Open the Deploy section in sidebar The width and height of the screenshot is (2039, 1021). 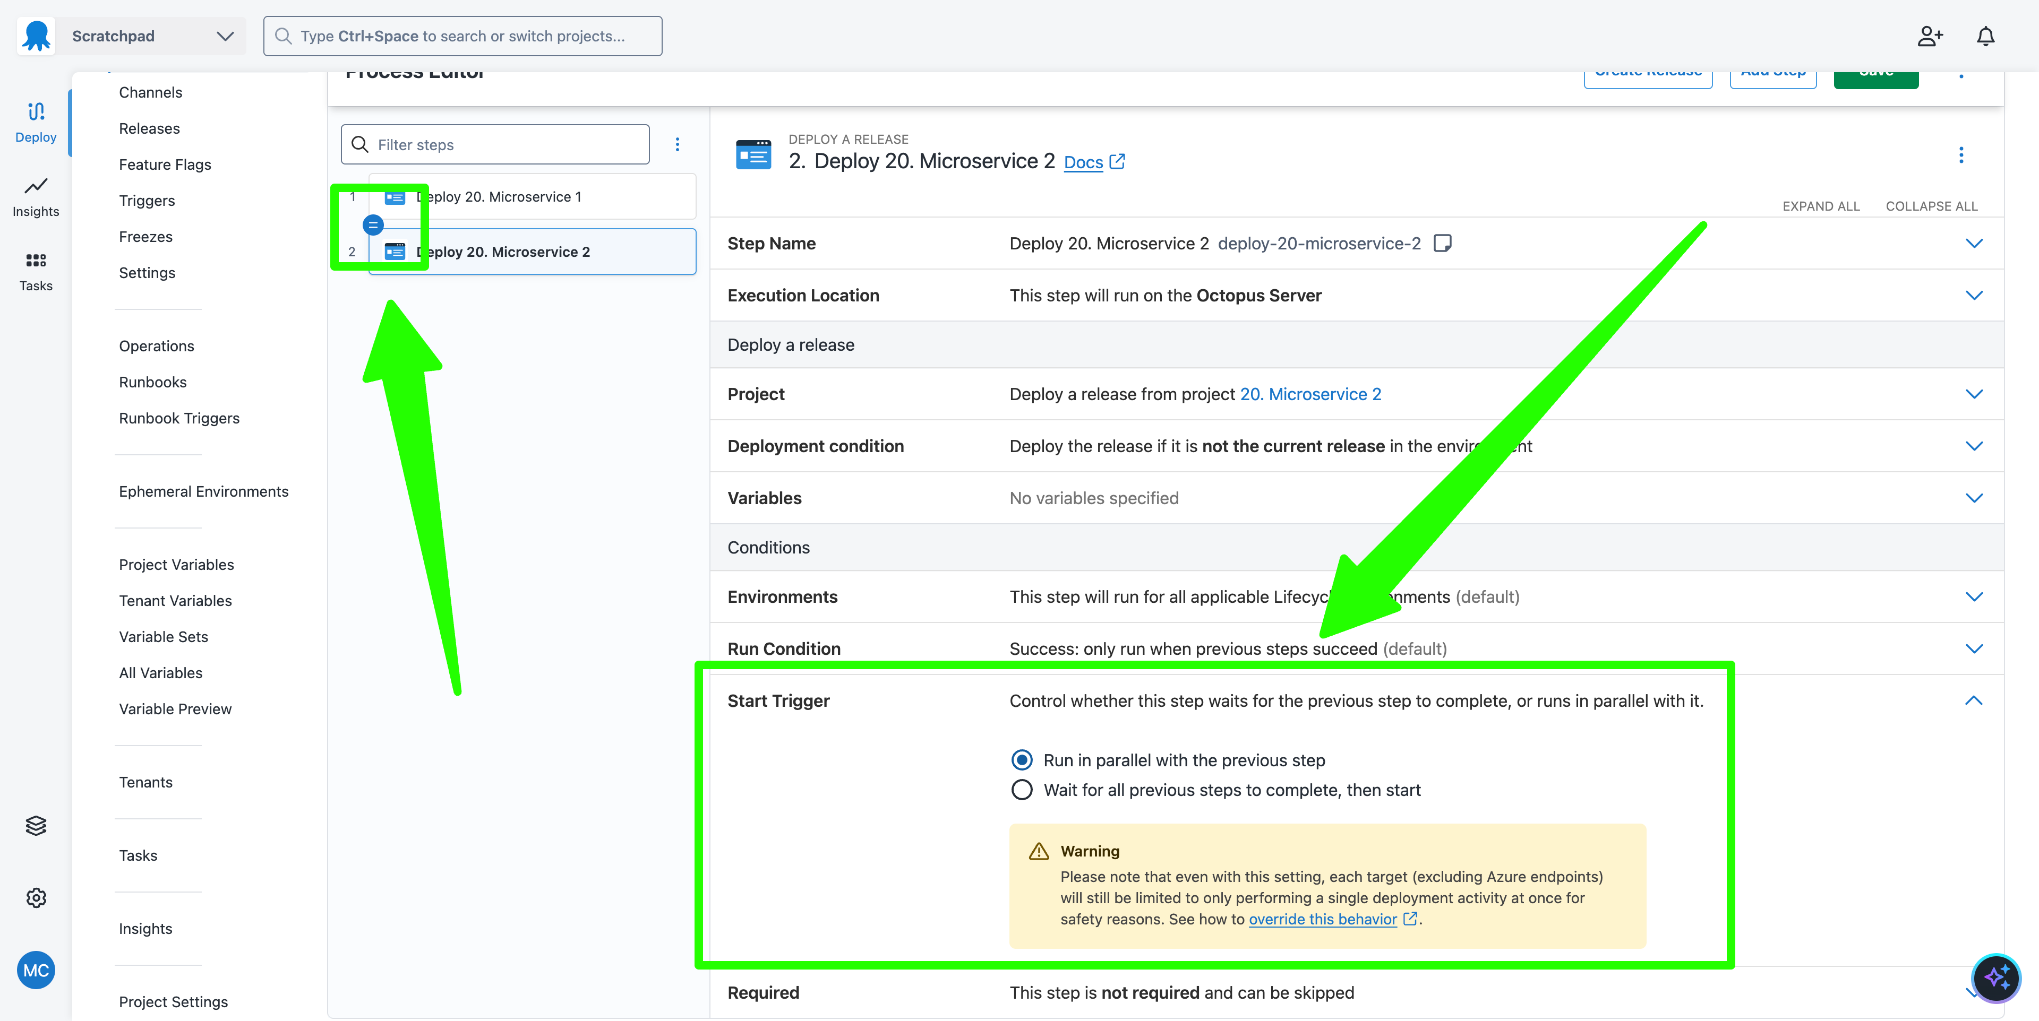pyautogui.click(x=36, y=122)
